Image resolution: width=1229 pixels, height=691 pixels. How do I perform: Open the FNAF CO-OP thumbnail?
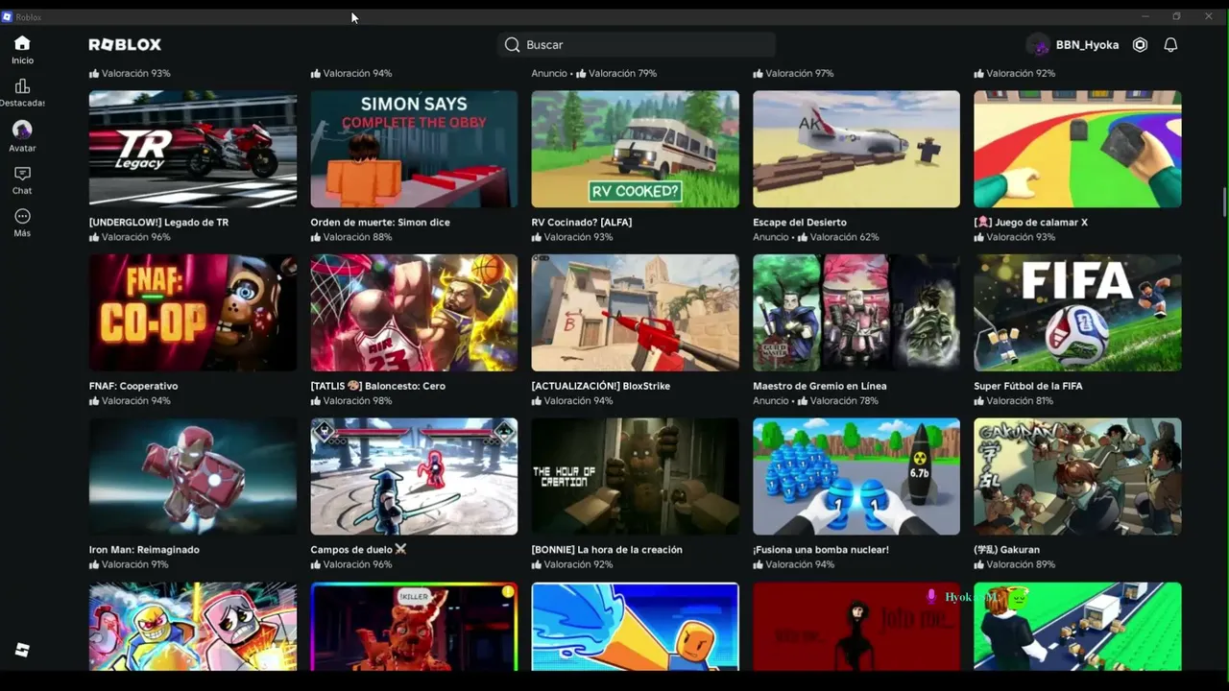coord(193,313)
